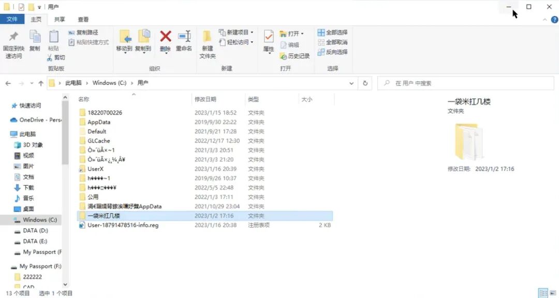Switch to the 共享 (Share) tab
This screenshot has width=559, height=298.
coord(60,20)
